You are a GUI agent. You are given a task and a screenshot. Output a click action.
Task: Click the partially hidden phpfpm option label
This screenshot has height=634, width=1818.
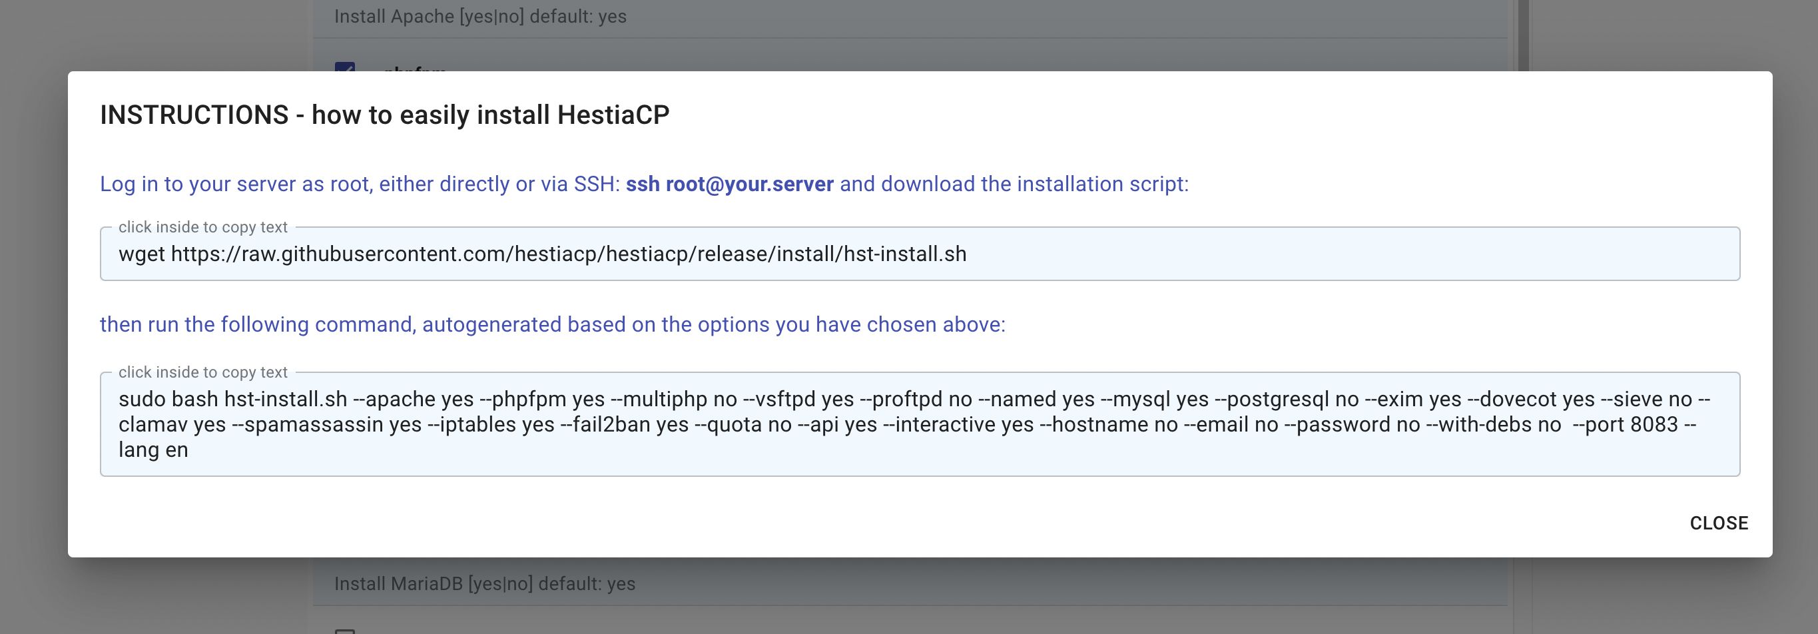[x=414, y=69]
